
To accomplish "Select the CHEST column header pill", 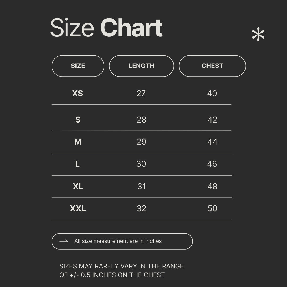I will point(212,66).
